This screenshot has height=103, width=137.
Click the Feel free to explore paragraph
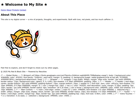click(x=30, y=68)
